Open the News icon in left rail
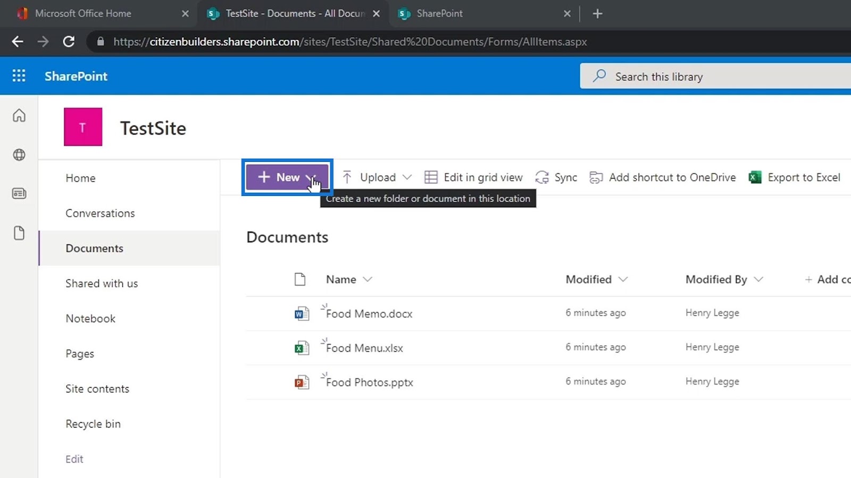Viewport: 851px width, 478px height. 19,194
